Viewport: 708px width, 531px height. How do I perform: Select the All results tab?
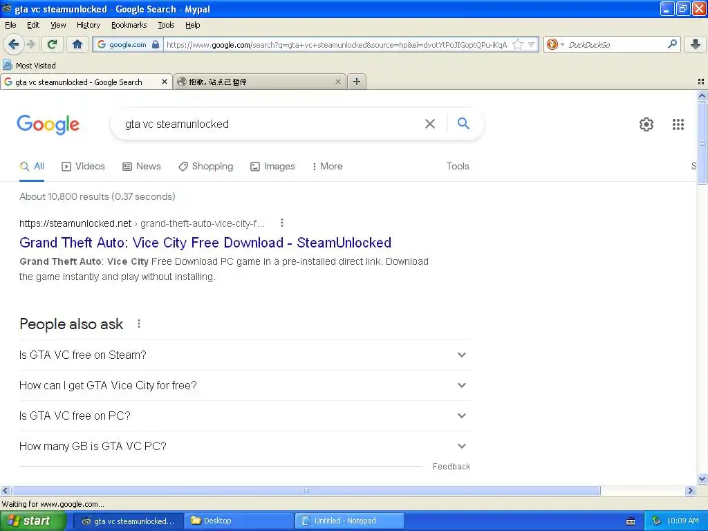[x=32, y=166]
